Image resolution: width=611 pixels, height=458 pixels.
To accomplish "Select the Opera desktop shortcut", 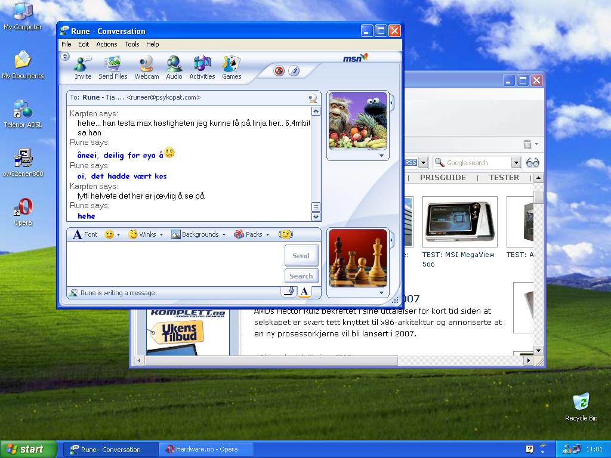I will pyautogui.click(x=23, y=212).
